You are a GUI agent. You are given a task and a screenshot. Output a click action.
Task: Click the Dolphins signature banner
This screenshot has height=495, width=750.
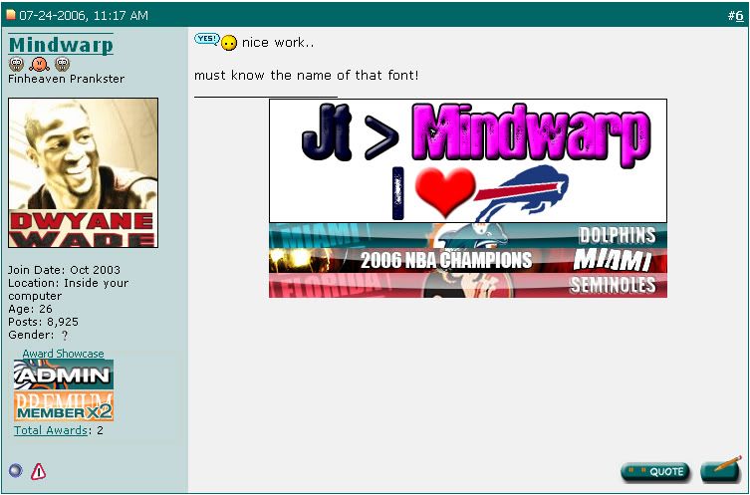[x=468, y=235]
